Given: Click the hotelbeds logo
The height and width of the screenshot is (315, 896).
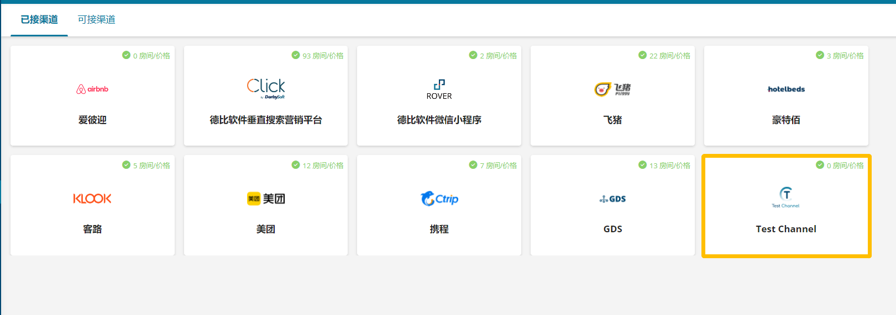Looking at the screenshot, I should [x=786, y=89].
